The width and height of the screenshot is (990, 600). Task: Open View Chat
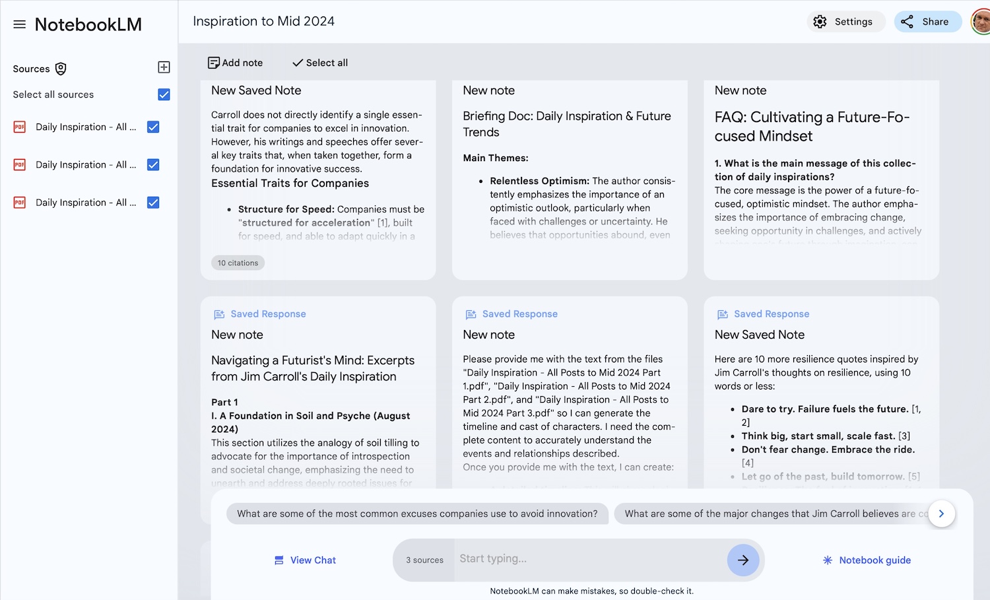click(x=305, y=560)
